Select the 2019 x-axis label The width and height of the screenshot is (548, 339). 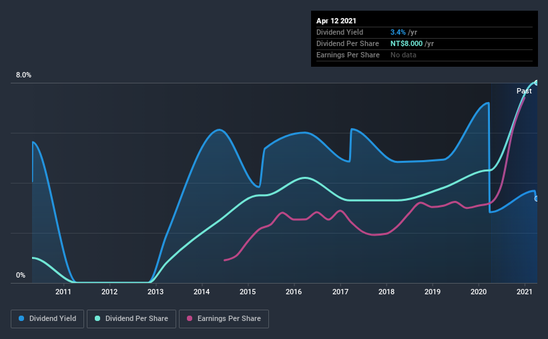click(433, 292)
